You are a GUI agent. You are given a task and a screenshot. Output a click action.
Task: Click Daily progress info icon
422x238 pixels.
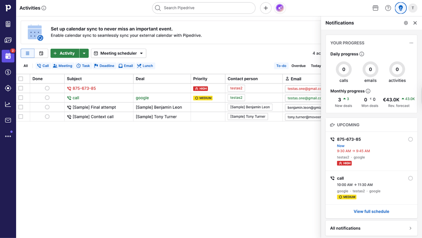point(362,54)
